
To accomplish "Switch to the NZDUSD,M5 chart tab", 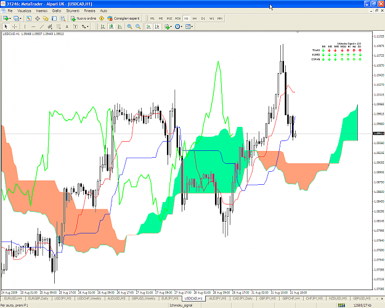I will (x=338, y=298).
